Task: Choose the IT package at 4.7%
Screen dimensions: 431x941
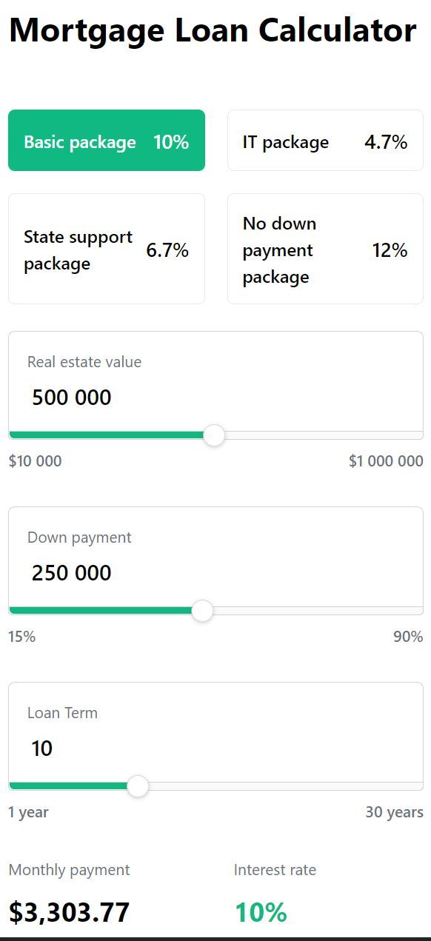Action: point(325,141)
